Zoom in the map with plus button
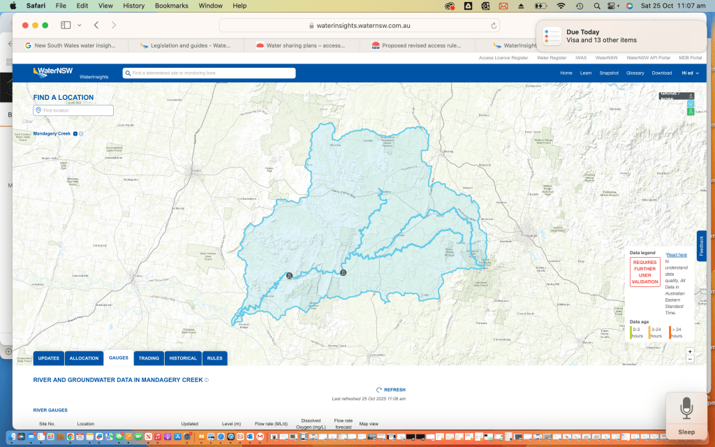The height and width of the screenshot is (447, 715). click(x=690, y=351)
